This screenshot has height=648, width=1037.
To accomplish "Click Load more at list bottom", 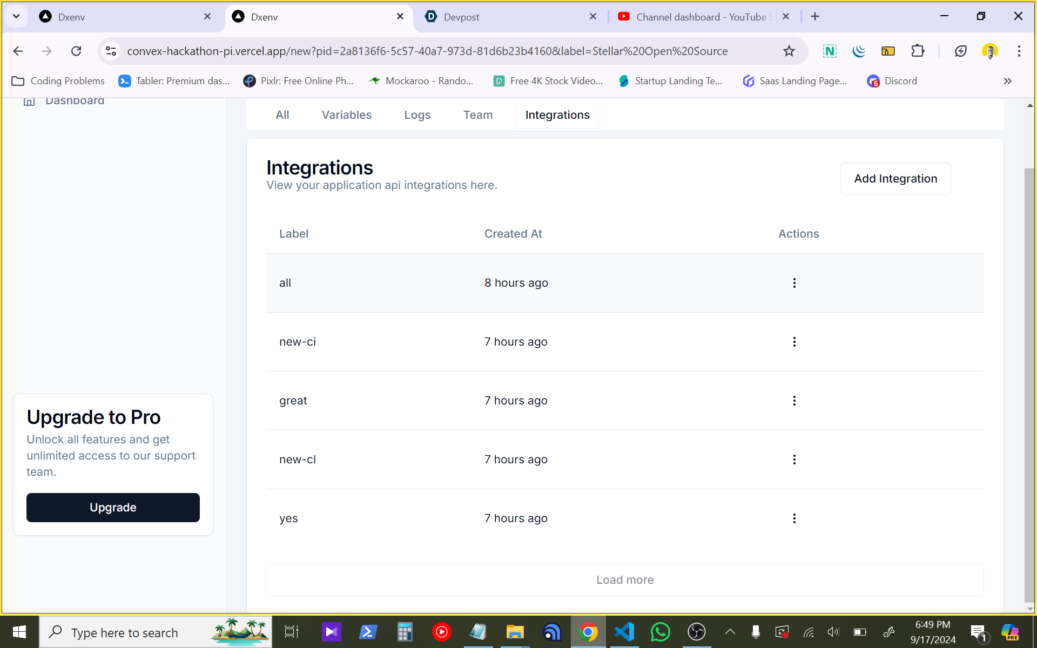I will pyautogui.click(x=624, y=579).
